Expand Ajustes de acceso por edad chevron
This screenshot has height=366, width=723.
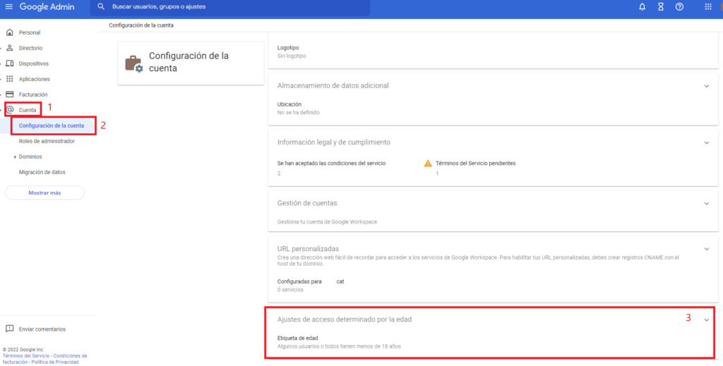pos(706,320)
